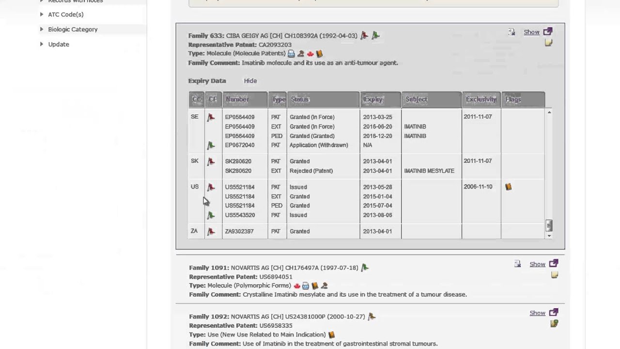The image size is (620, 349).
Task: Click the CC column header
Action: [197, 99]
